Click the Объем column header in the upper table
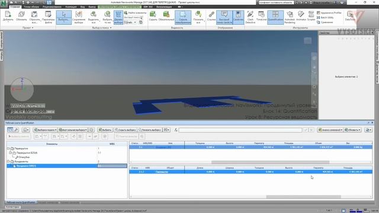379x213 pixels. pyautogui.click(x=319, y=143)
